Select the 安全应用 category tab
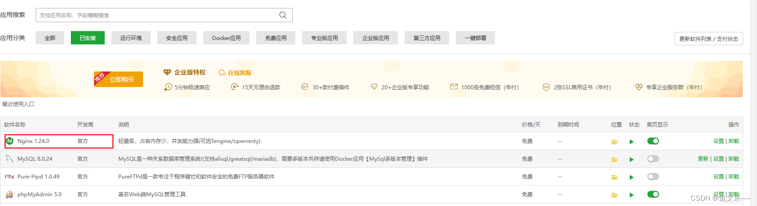 click(x=177, y=38)
